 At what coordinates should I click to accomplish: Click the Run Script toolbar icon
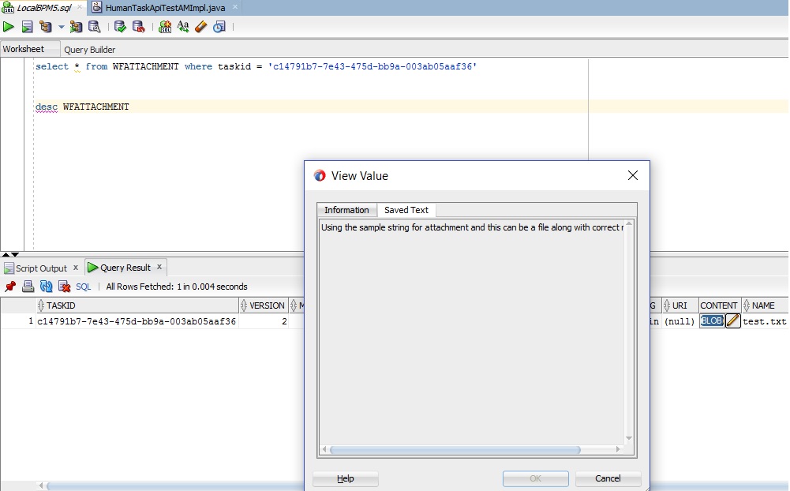(x=27, y=27)
